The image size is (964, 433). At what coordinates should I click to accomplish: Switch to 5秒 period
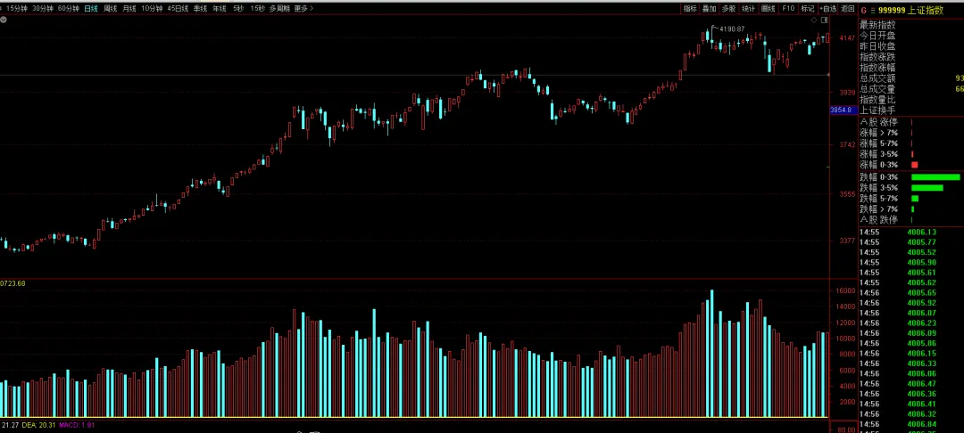238,9
